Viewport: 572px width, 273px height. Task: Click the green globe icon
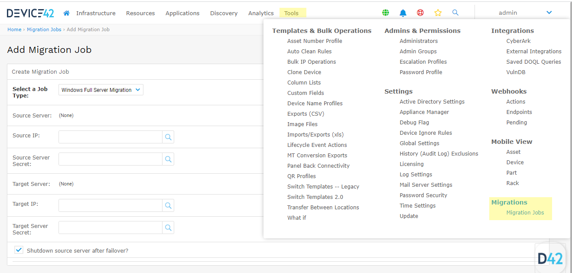coord(385,13)
